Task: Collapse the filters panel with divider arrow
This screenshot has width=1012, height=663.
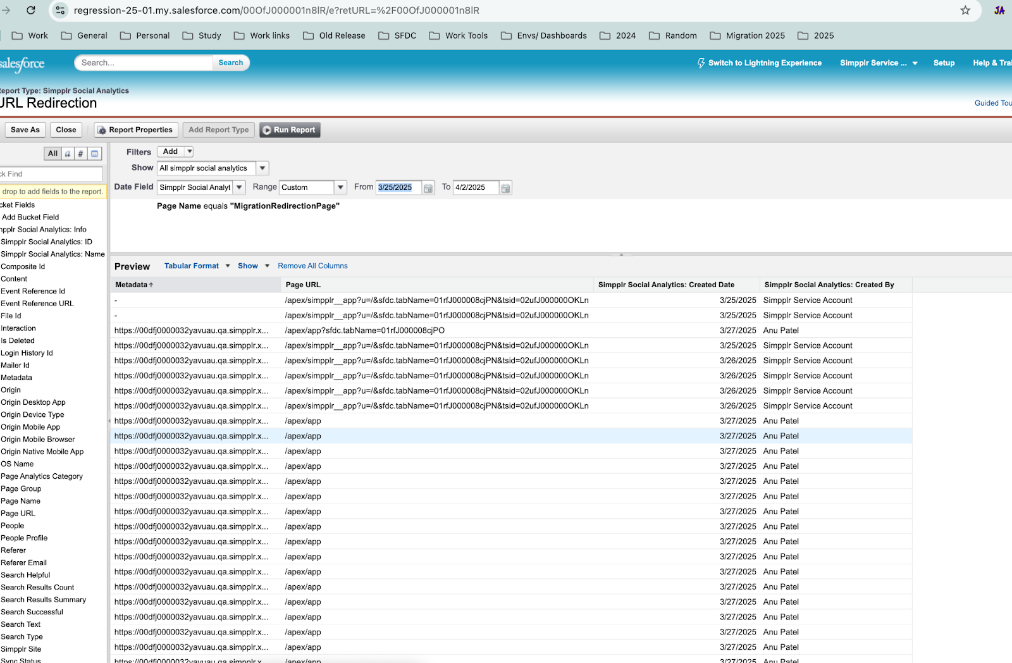Action: [621, 254]
